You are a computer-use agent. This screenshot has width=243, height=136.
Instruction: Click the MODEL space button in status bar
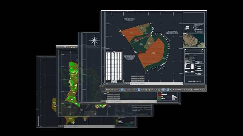(x=108, y=89)
